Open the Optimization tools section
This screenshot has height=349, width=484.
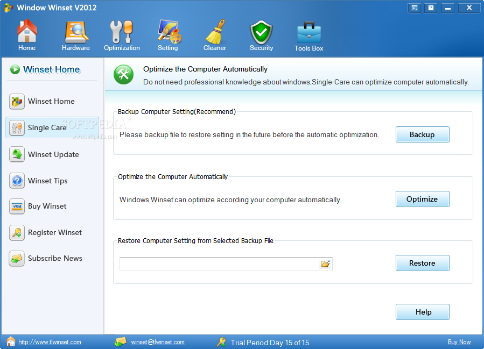[122, 35]
